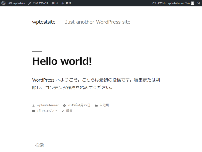This screenshot has width=202, height=152.
Task: Open the Hello world! post title
Action: click(62, 61)
